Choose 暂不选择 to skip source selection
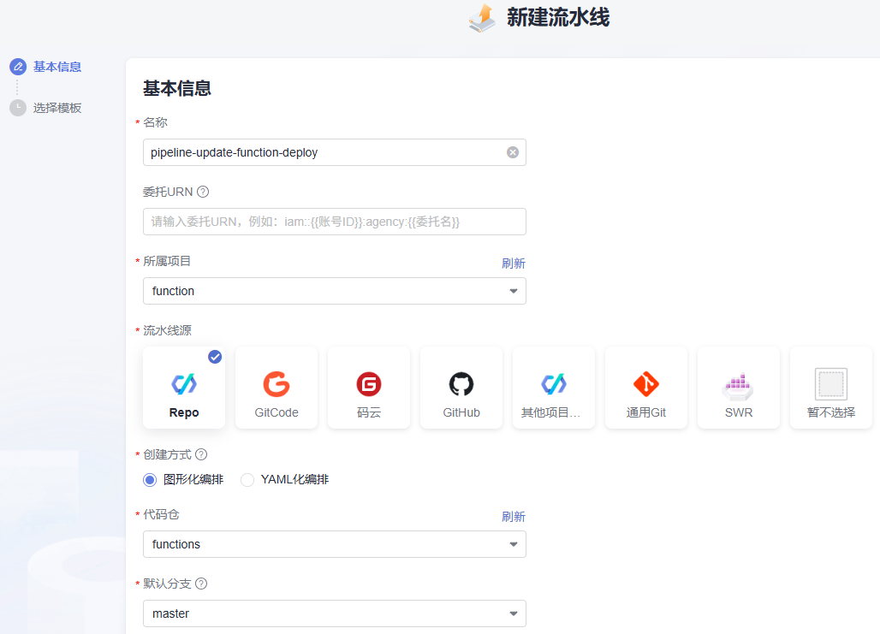The image size is (880, 634). [830, 387]
